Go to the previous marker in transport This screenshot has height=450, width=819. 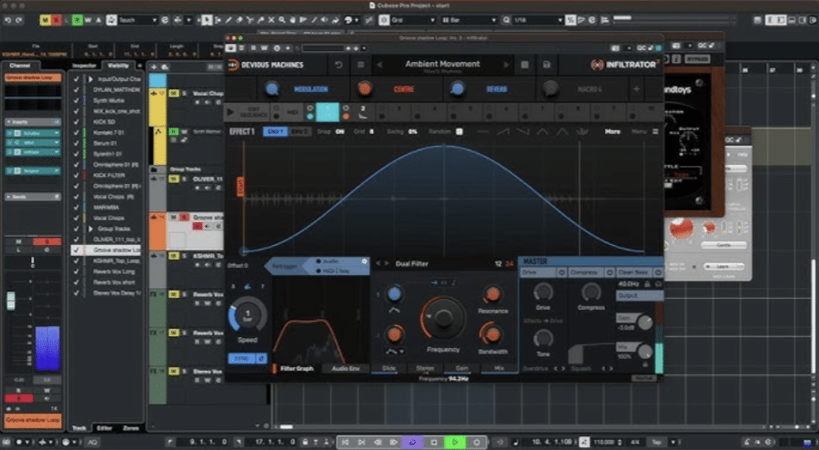point(345,442)
